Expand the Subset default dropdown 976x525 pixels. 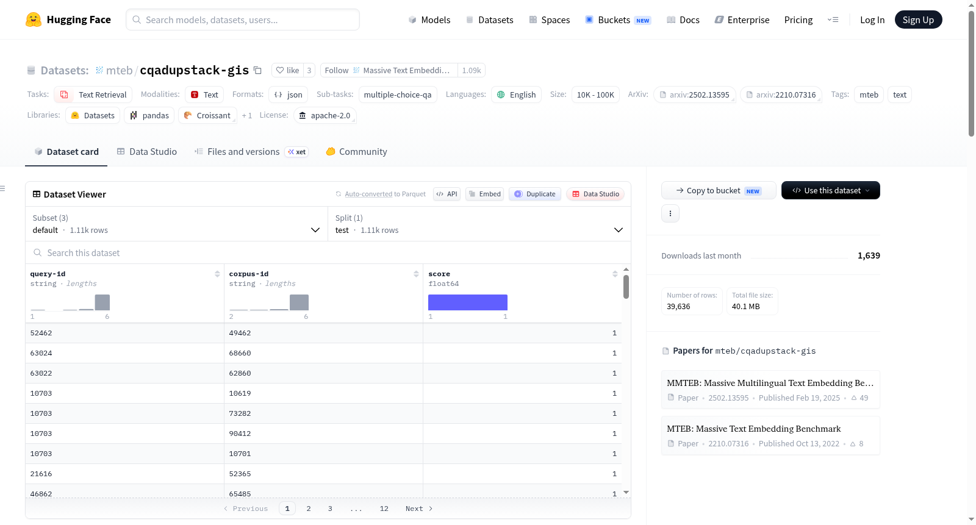tap(176, 224)
